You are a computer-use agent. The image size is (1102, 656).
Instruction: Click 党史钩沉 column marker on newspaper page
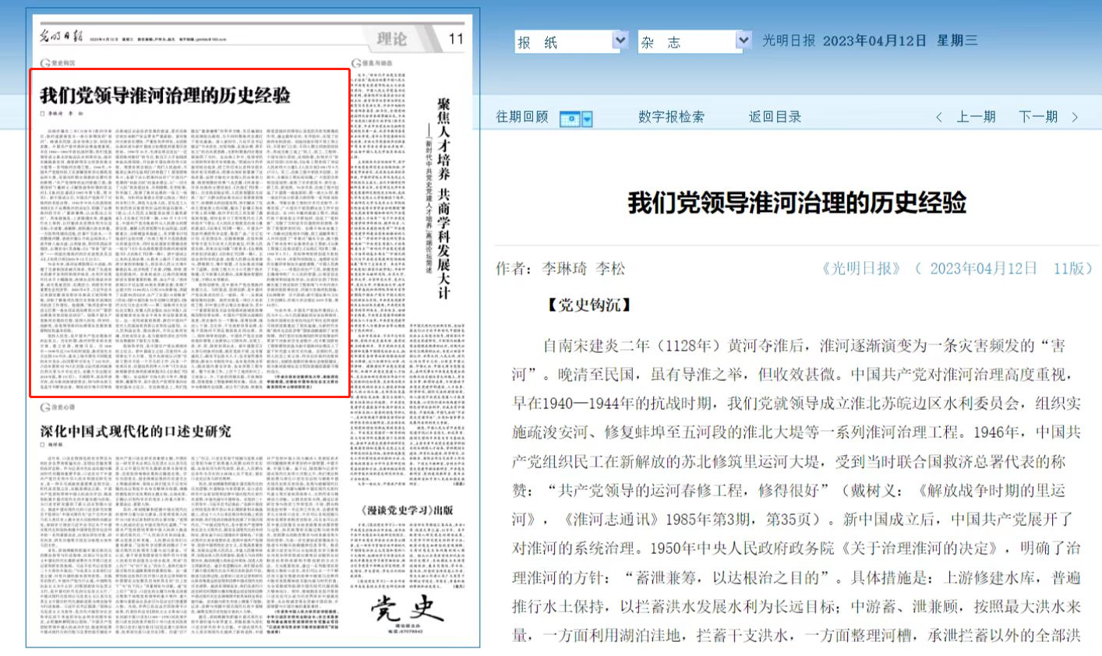pos(58,62)
